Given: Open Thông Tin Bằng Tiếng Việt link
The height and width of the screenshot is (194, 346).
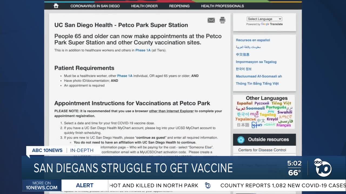Looking at the screenshot, I should point(257,84).
